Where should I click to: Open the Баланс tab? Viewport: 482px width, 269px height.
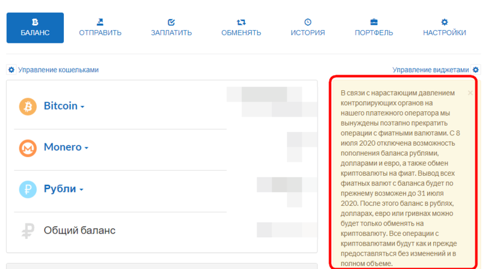(x=35, y=26)
